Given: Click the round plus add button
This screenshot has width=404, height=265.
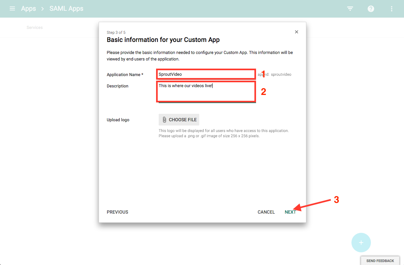Looking at the screenshot, I should click(361, 243).
